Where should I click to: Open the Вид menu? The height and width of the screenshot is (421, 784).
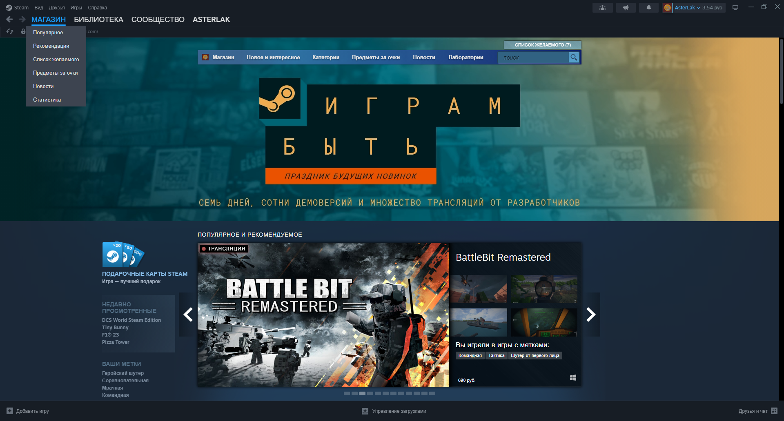click(39, 8)
